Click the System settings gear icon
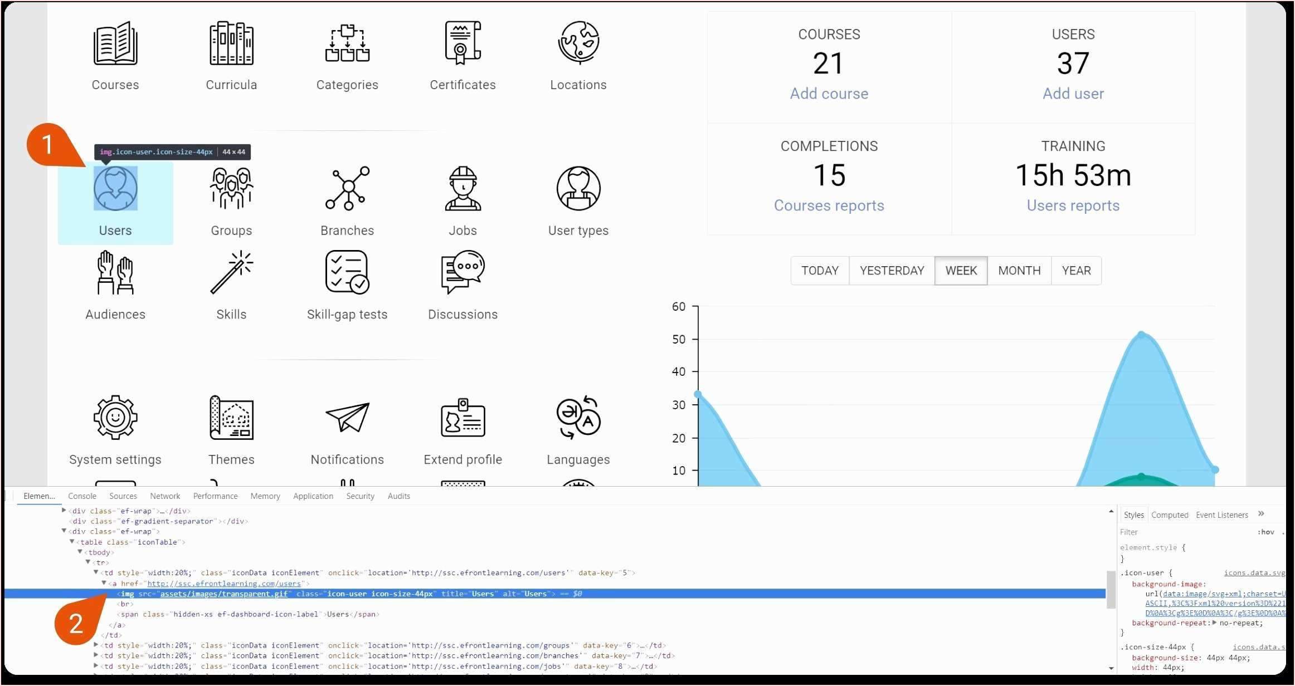1295x686 pixels. pos(115,418)
